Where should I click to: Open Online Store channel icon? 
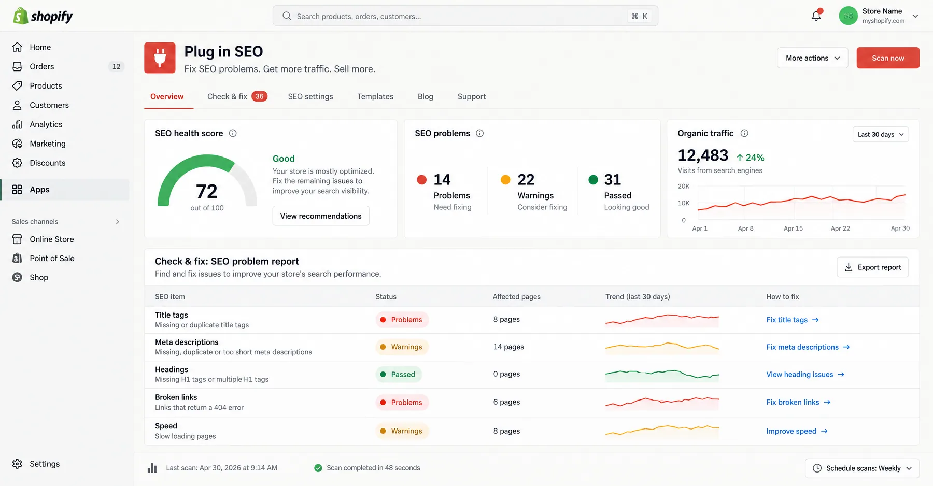coord(17,239)
